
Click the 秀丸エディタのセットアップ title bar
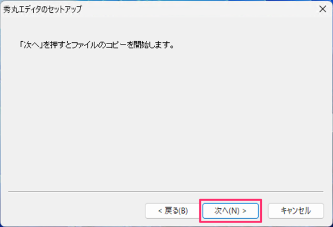point(159,9)
